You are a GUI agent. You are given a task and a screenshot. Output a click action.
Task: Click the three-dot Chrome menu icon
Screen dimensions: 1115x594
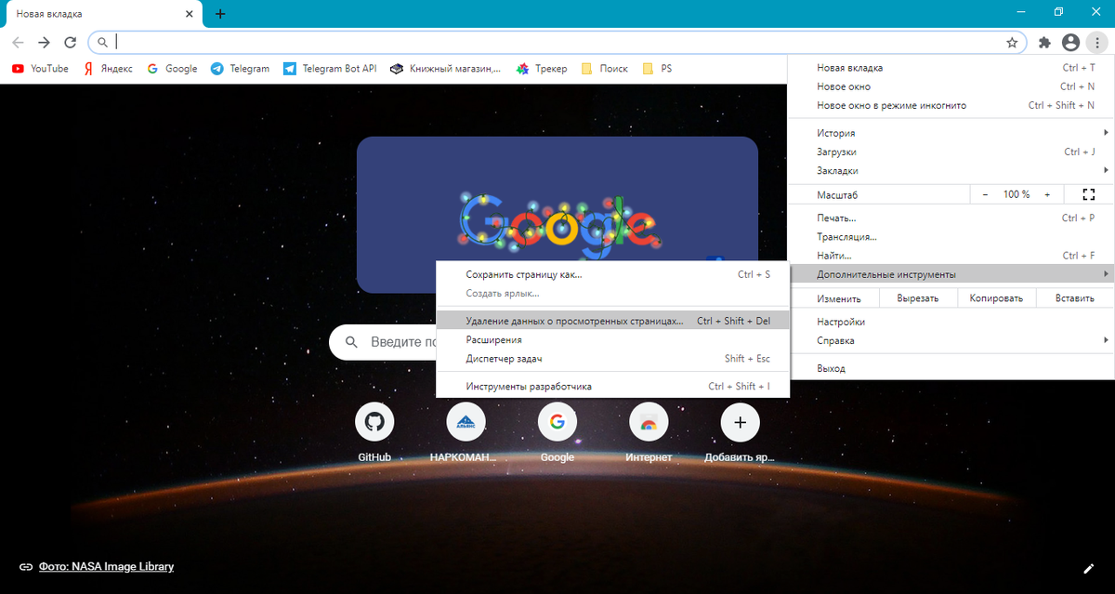[1096, 43]
